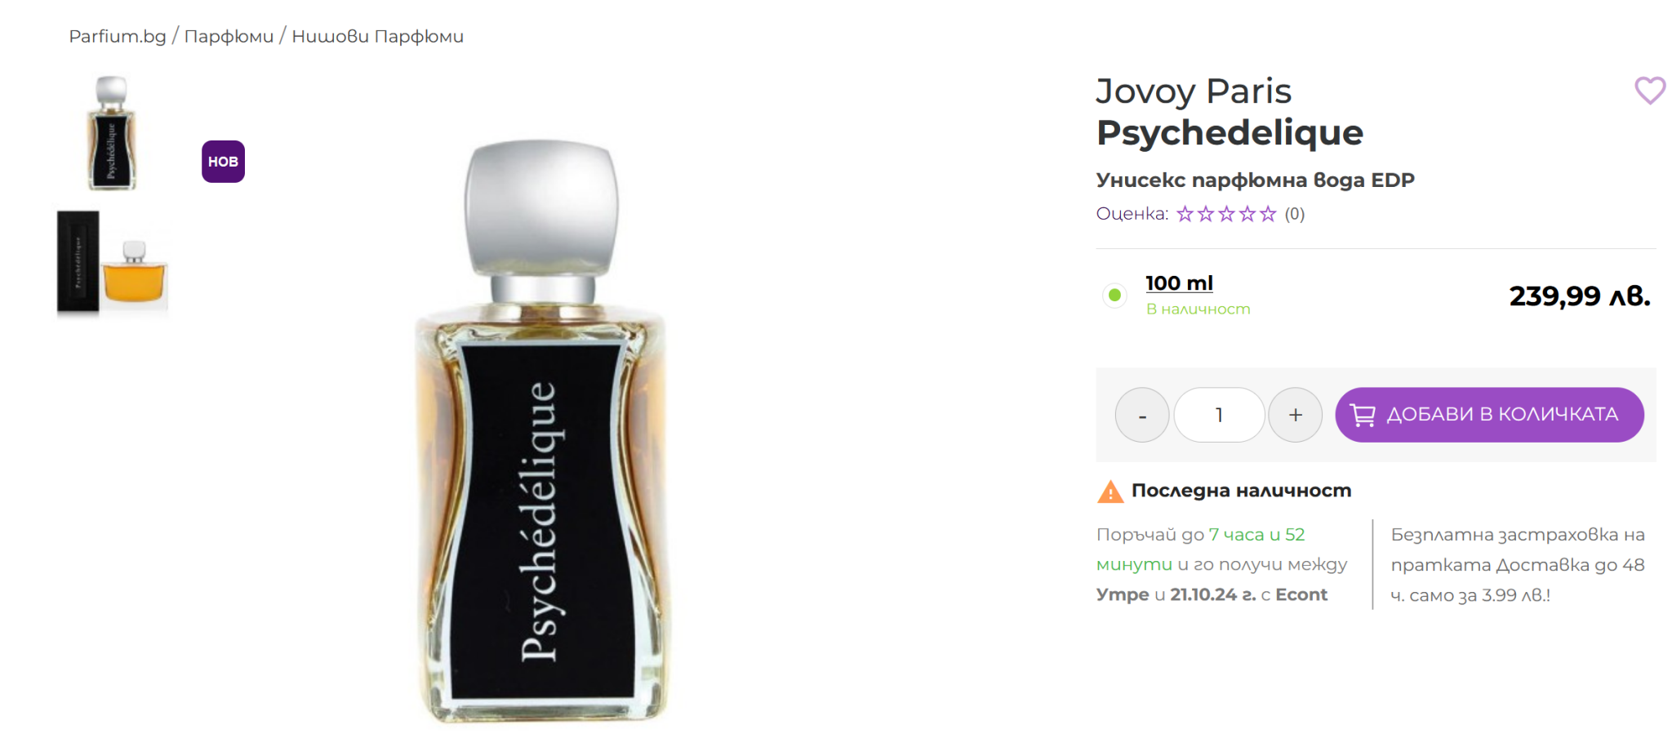Viewport: 1672px width, 743px height.
Task: Click the quantity input field
Action: coord(1219,415)
